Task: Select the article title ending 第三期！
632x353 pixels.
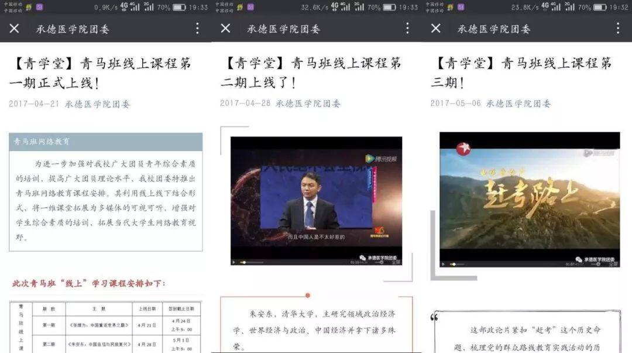Action: [x=521, y=73]
